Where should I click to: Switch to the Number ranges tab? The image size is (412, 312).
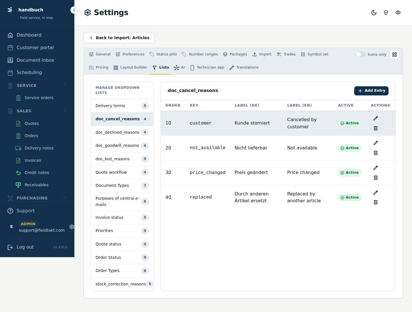coord(200,54)
